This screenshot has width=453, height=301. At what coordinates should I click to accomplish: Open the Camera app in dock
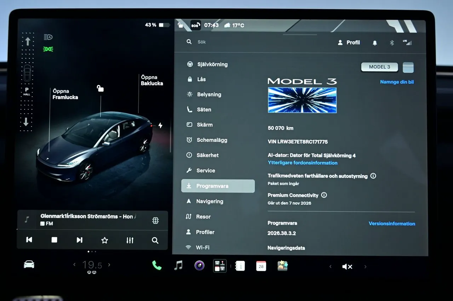point(199,265)
